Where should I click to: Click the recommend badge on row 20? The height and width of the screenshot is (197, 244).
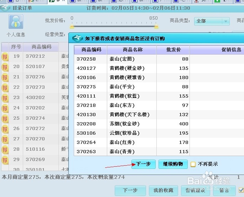[5, 67]
